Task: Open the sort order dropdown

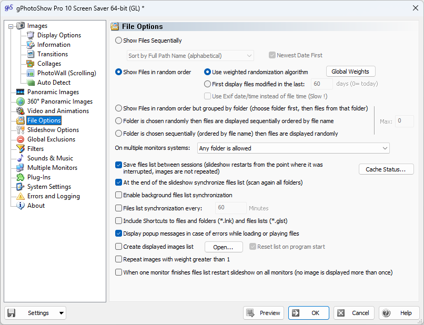Action: coord(190,55)
